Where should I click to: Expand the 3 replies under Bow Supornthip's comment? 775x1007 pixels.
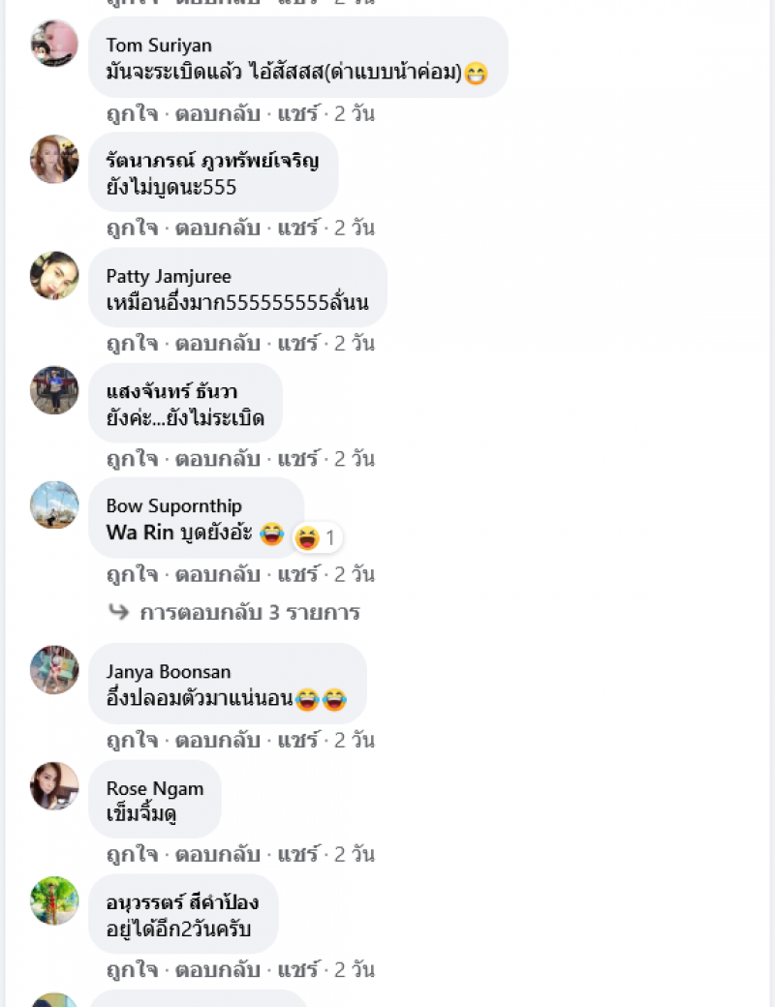pyautogui.click(x=249, y=612)
